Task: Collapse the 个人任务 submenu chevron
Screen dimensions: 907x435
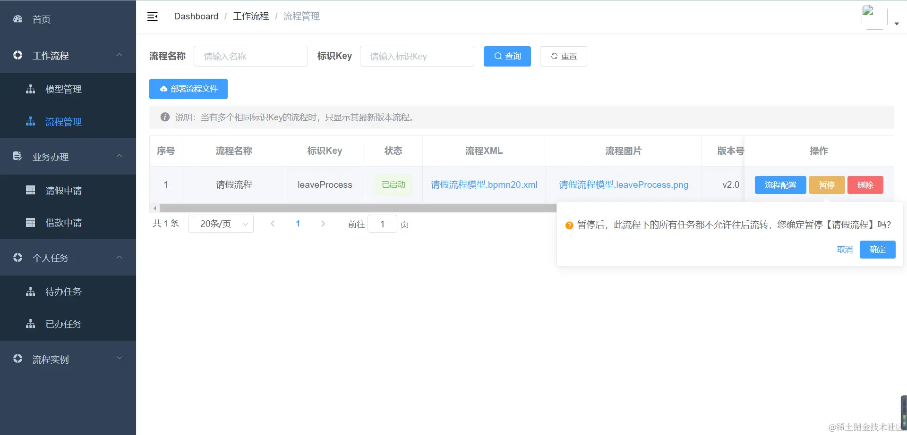Action: pyautogui.click(x=120, y=258)
